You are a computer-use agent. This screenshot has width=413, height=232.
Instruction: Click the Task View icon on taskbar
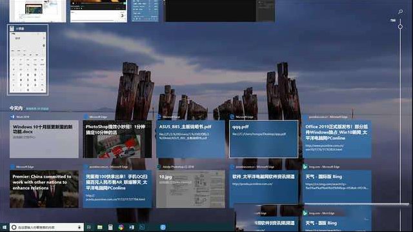[x=89, y=227]
